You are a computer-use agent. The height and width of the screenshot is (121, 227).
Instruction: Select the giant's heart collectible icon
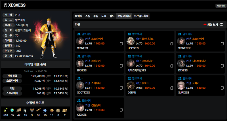click(x=25, y=111)
